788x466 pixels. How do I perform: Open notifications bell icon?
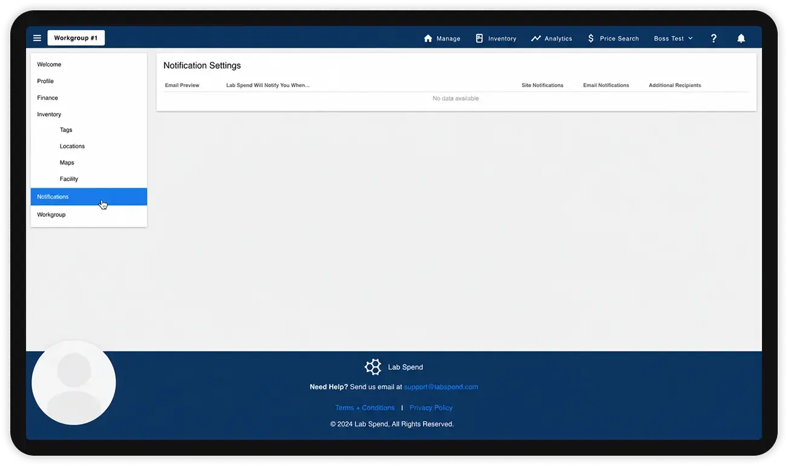(x=741, y=38)
